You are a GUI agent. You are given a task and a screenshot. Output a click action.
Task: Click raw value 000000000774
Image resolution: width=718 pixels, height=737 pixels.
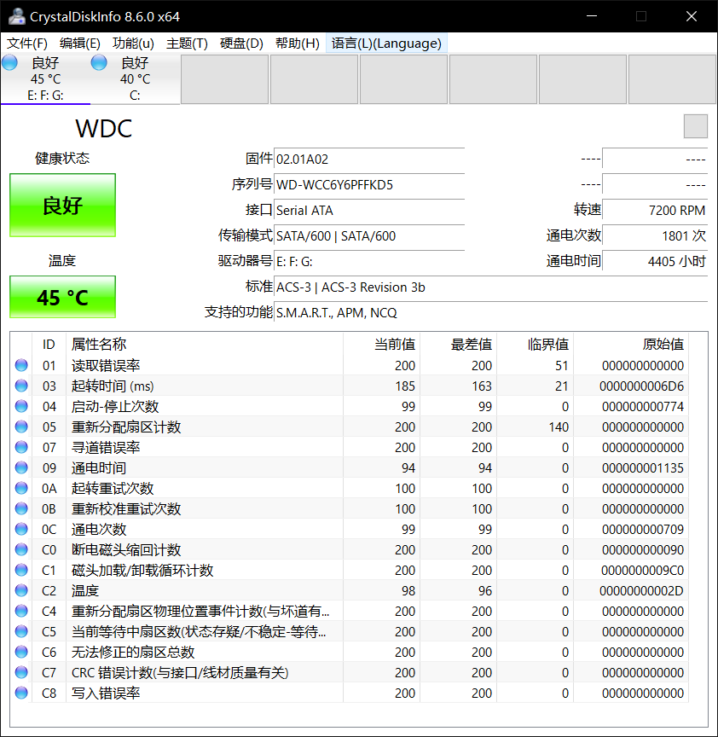pyautogui.click(x=643, y=407)
